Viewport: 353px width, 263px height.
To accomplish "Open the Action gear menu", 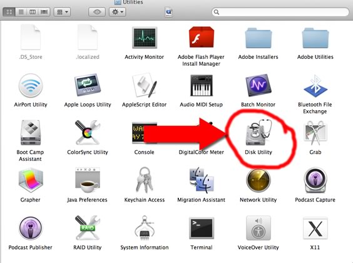I will [x=117, y=12].
